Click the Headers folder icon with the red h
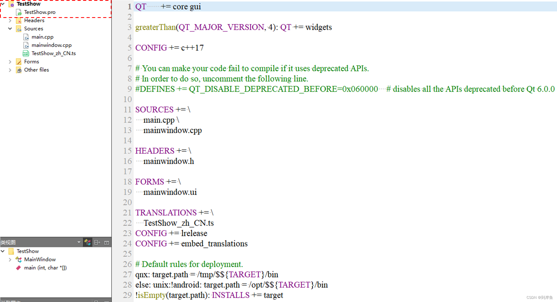 pyautogui.click(x=19, y=20)
